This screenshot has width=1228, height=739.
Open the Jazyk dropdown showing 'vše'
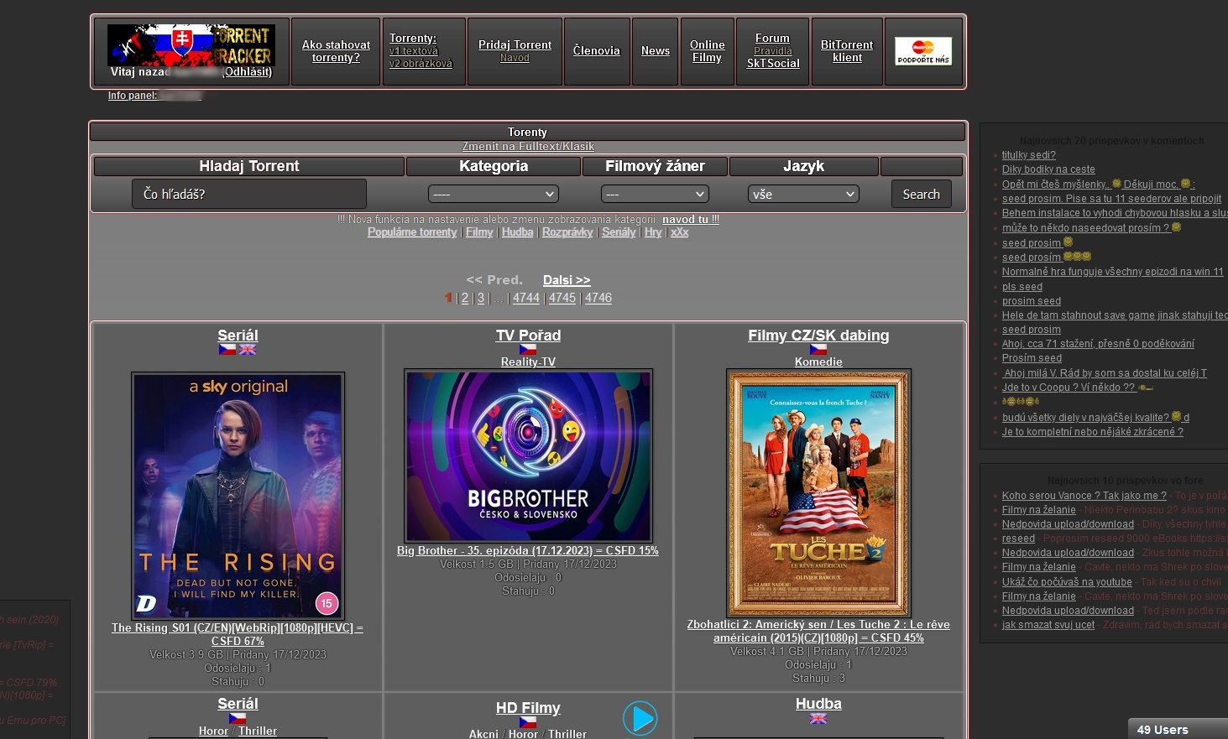click(x=803, y=194)
